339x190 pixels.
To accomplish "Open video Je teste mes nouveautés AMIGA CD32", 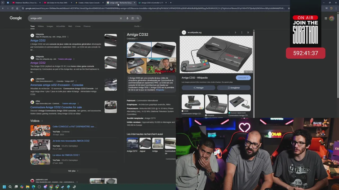I will [x=71, y=141].
